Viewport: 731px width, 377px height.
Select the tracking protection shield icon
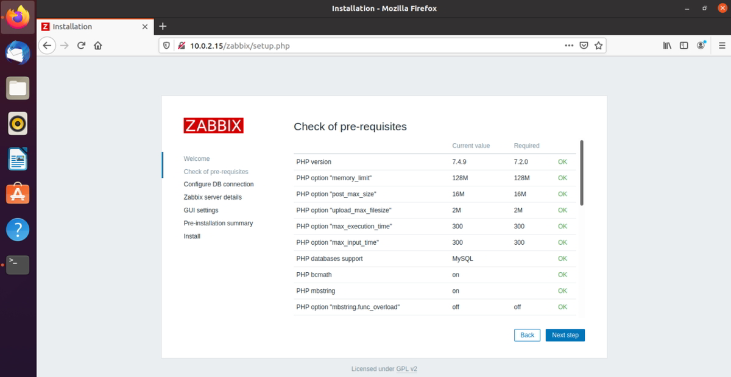point(165,45)
